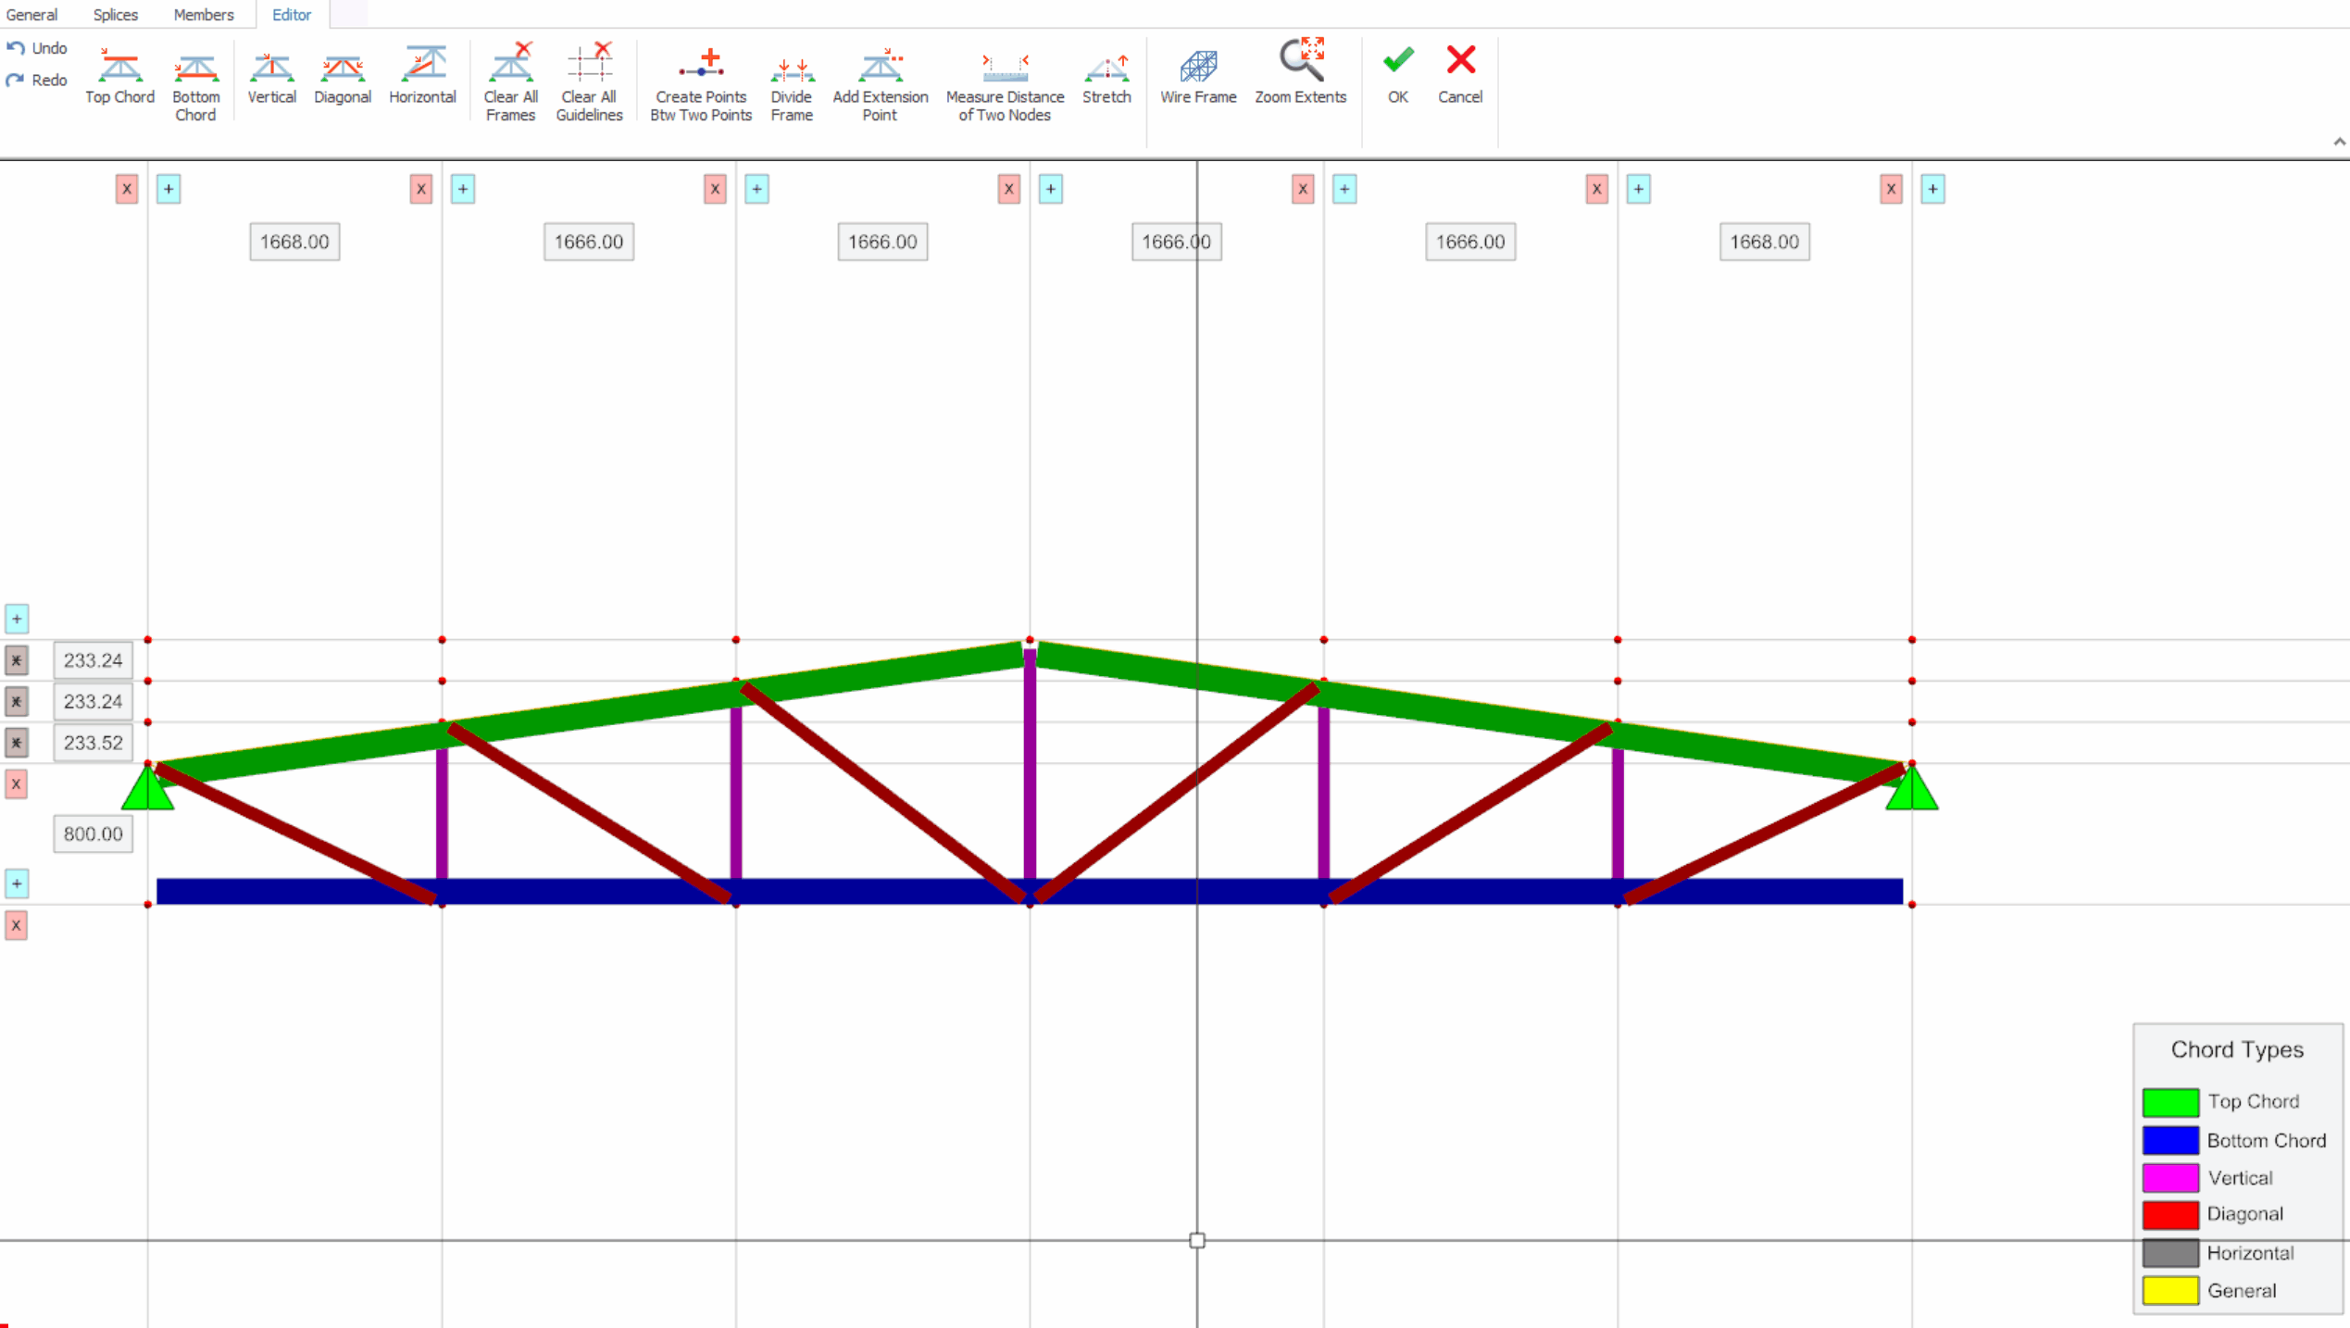
Task: Delete first vertical guideline with top X
Action: point(127,189)
